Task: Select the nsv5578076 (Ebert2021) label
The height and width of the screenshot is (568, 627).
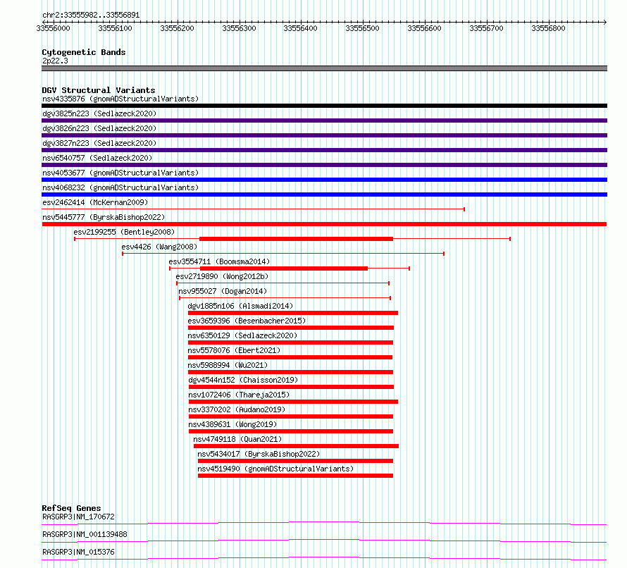Action: (x=234, y=350)
